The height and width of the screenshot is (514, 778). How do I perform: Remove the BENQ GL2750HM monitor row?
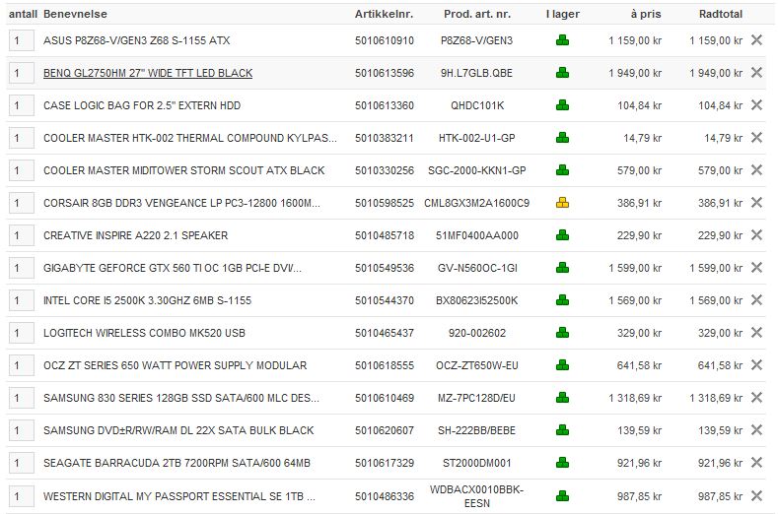point(756,73)
